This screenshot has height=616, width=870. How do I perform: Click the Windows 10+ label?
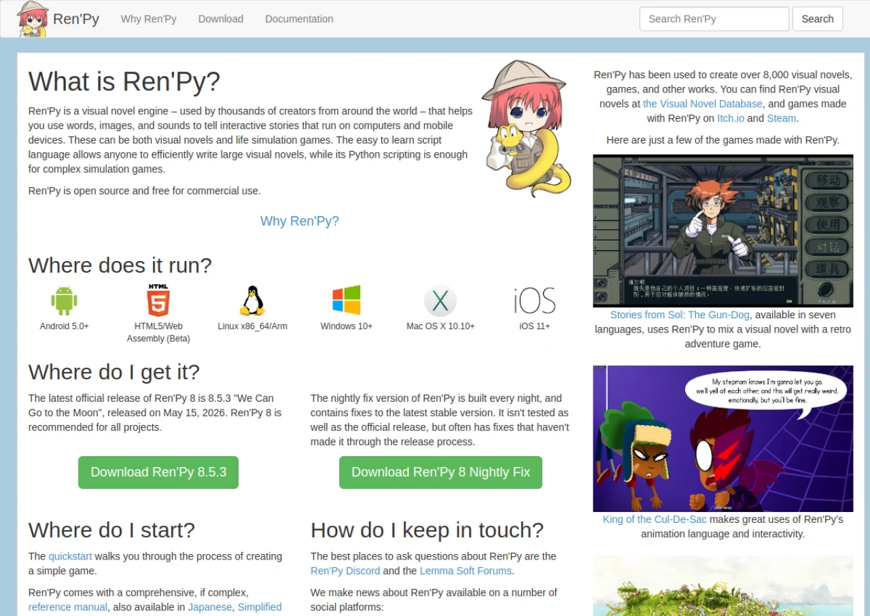(347, 326)
